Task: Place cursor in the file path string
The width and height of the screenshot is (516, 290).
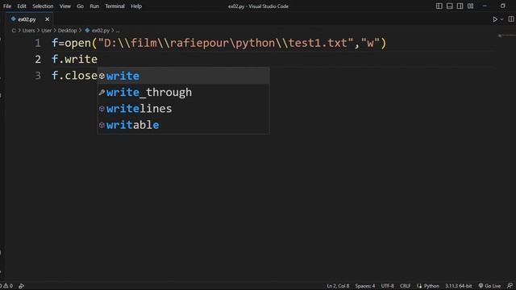Action: click(226, 43)
